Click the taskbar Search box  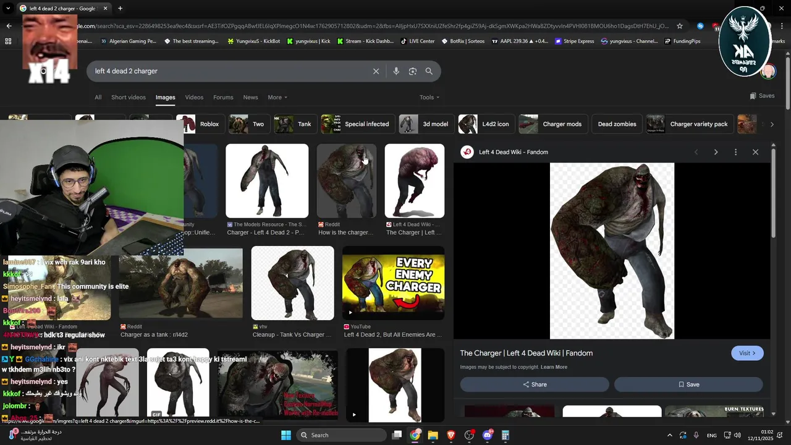342,435
